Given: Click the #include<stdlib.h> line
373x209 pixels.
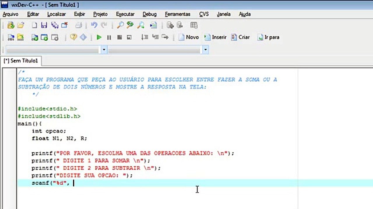Looking at the screenshot, I should click(x=49, y=116).
